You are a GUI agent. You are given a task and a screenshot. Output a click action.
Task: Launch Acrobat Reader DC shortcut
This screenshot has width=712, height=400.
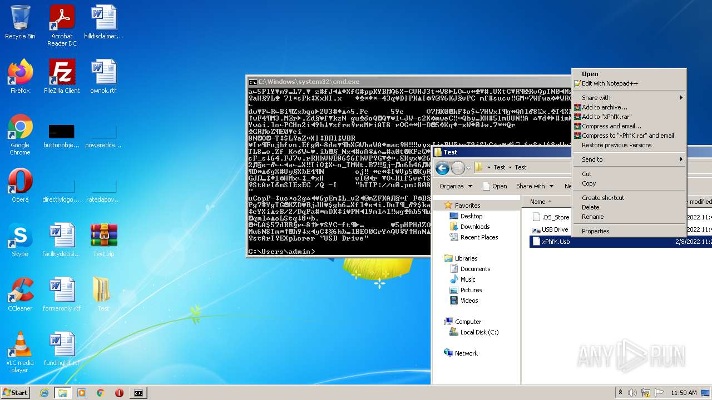62,26
